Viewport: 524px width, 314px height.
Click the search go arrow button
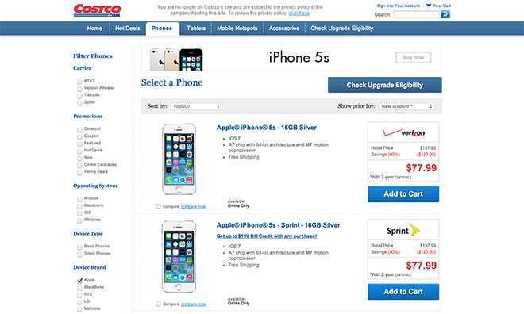445,14
